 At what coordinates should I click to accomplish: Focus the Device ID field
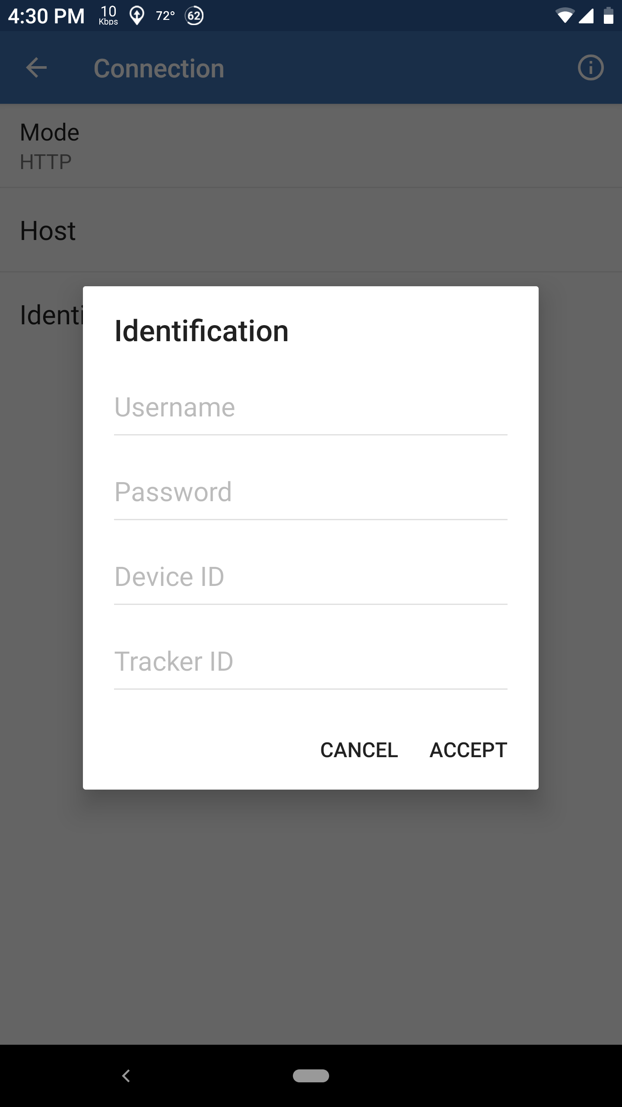[x=311, y=577]
